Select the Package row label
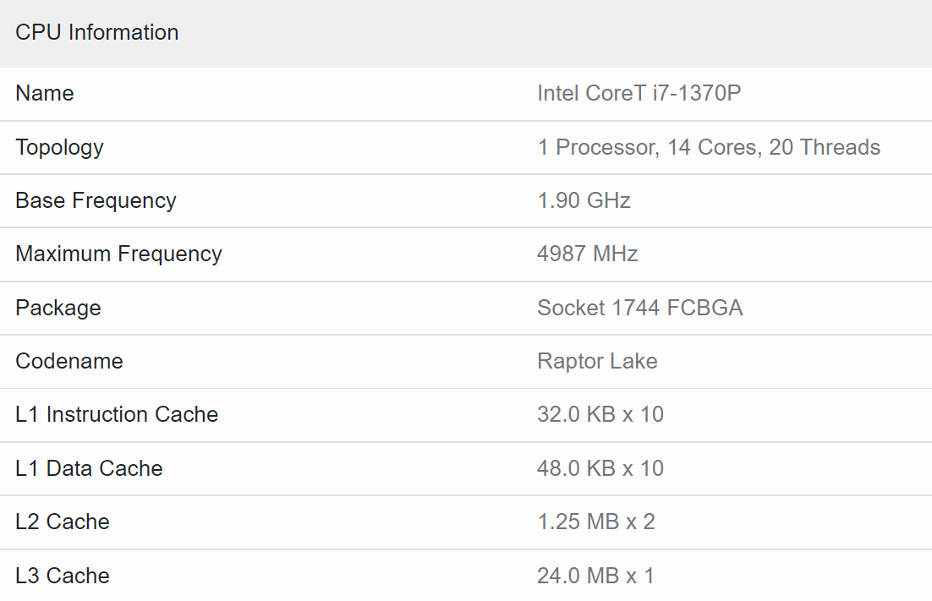932x601 pixels. [58, 308]
